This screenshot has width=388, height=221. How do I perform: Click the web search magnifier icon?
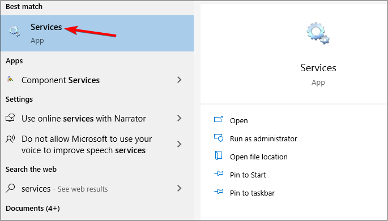pyautogui.click(x=10, y=188)
